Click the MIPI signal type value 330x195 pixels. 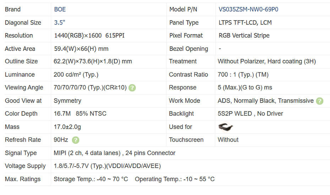pyautogui.click(x=114, y=153)
